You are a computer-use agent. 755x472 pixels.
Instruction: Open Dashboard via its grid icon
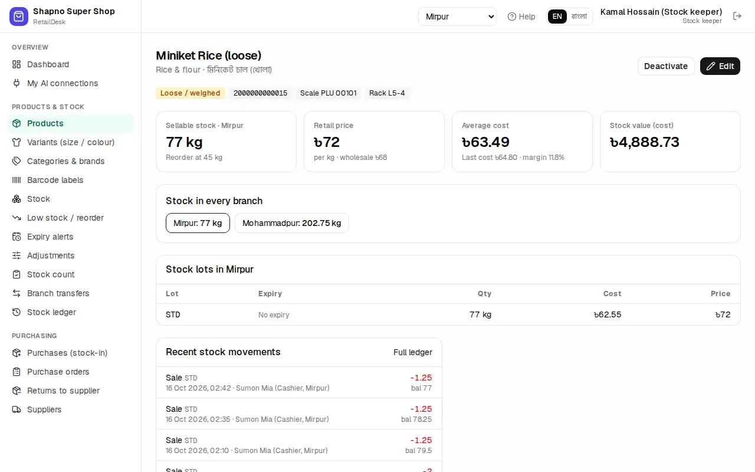click(x=17, y=64)
